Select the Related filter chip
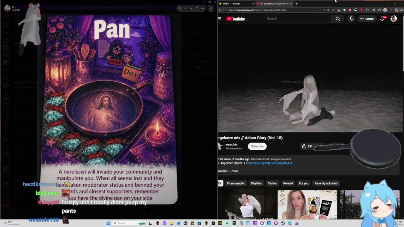The image size is (404, 227). click(x=288, y=183)
